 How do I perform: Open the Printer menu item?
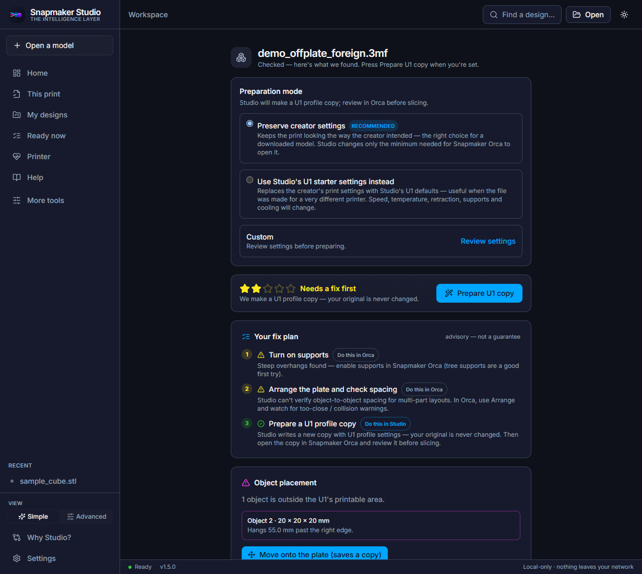(x=60, y=157)
